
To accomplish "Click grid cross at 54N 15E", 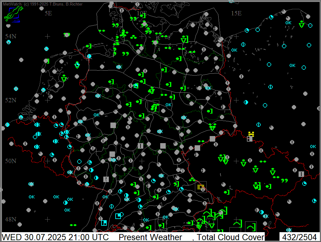I will click(x=236, y=36).
